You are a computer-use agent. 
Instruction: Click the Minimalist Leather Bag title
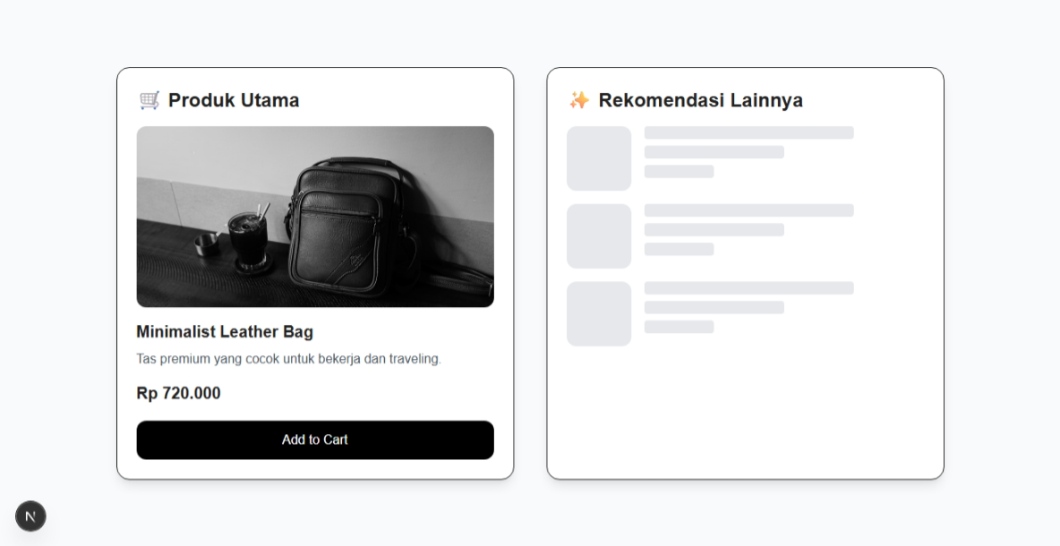coord(225,332)
